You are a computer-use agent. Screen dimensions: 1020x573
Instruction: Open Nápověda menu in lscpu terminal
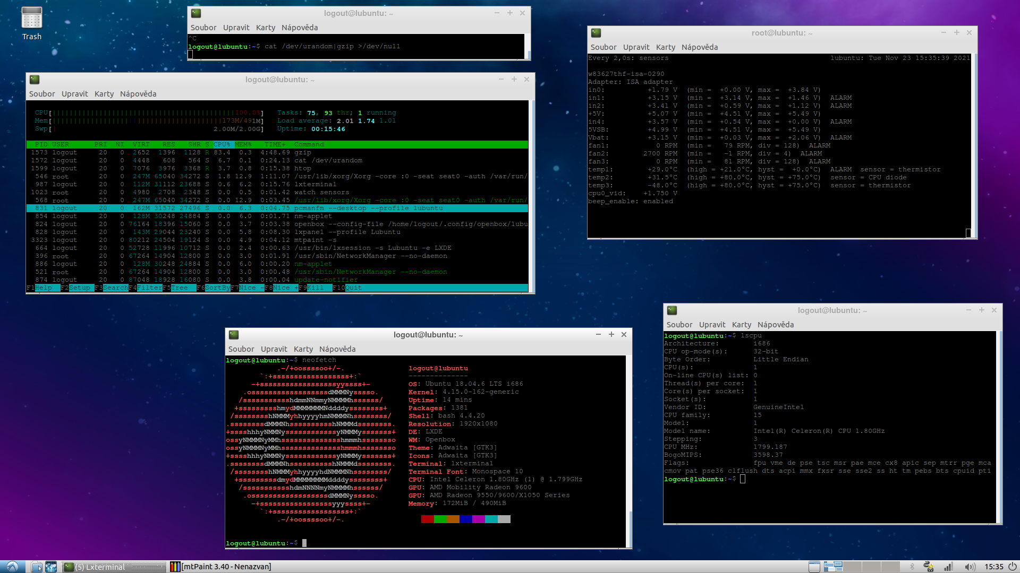coord(775,325)
